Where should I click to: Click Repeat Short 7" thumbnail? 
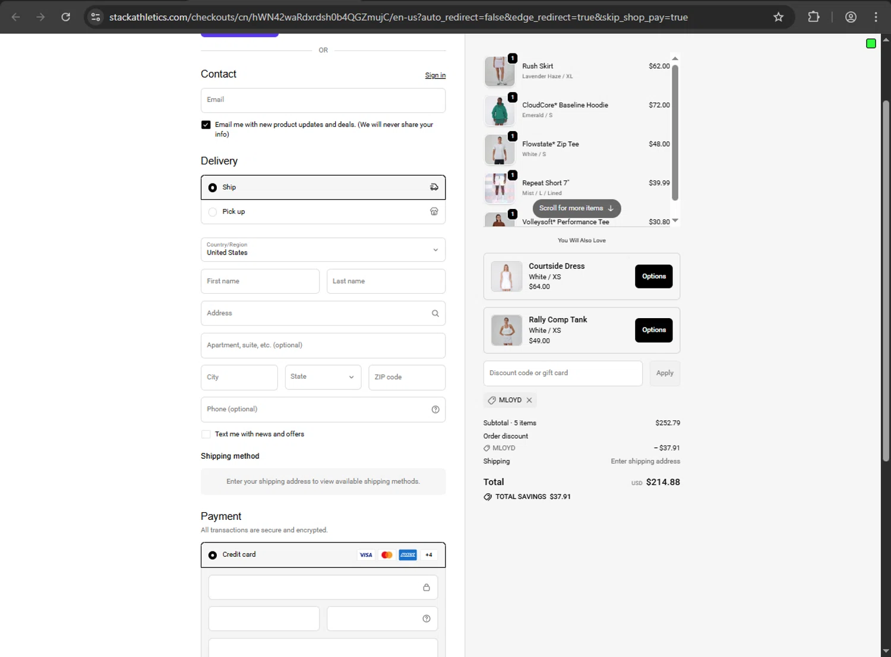pos(500,189)
